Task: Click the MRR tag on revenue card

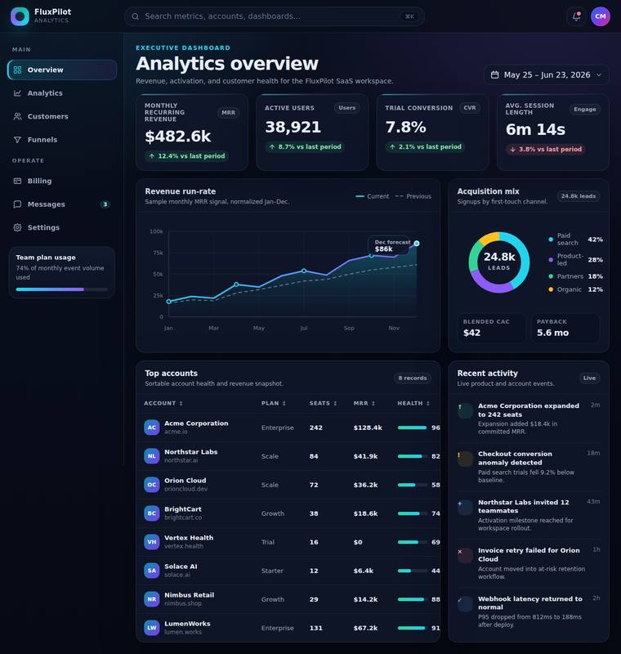Action: point(228,113)
